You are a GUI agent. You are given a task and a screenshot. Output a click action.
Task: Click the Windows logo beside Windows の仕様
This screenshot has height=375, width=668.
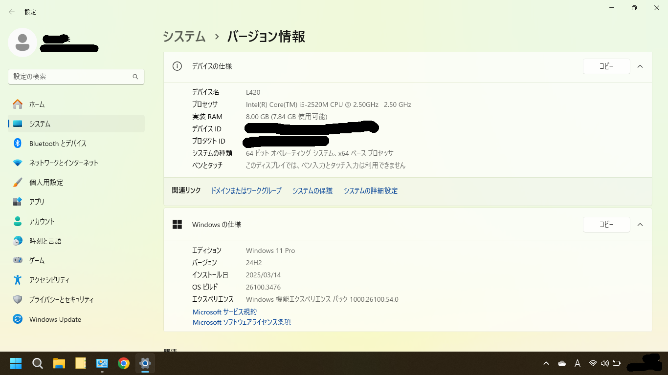click(x=177, y=224)
